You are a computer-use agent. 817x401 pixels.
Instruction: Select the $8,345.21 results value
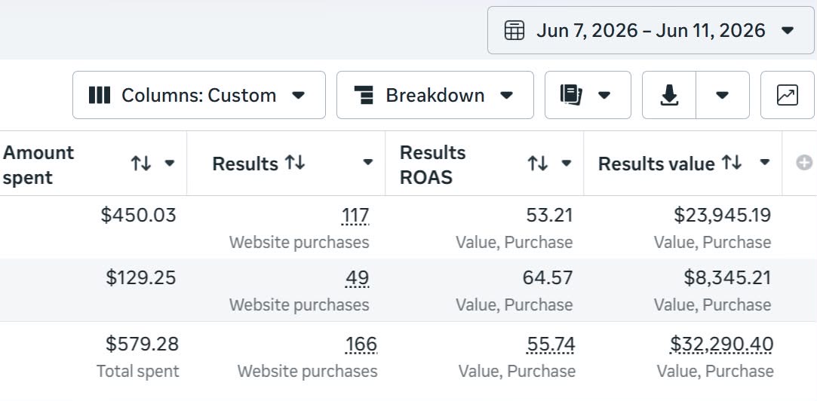pyautogui.click(x=727, y=277)
